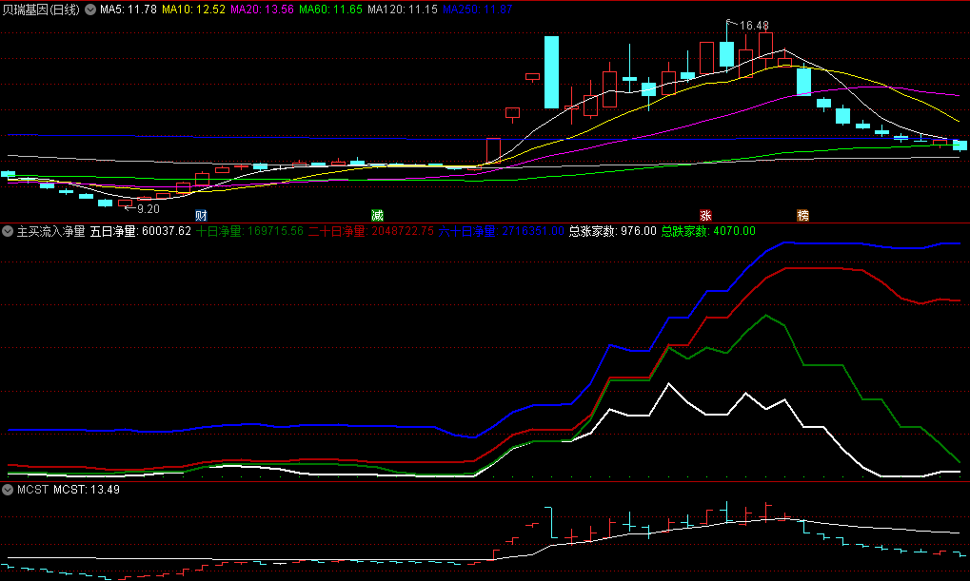Open the 主买流入净量 indicator dropdown arrow
Image resolution: width=970 pixels, height=581 pixels.
click(8, 231)
